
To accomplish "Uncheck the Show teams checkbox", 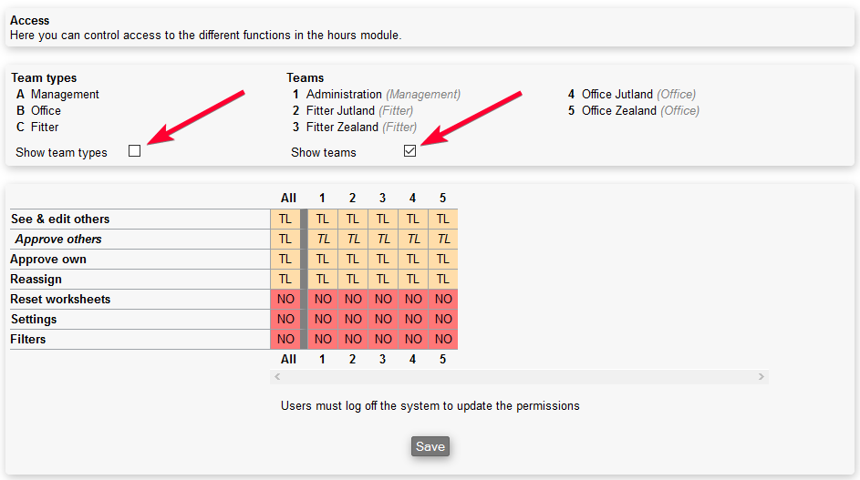I will point(410,151).
